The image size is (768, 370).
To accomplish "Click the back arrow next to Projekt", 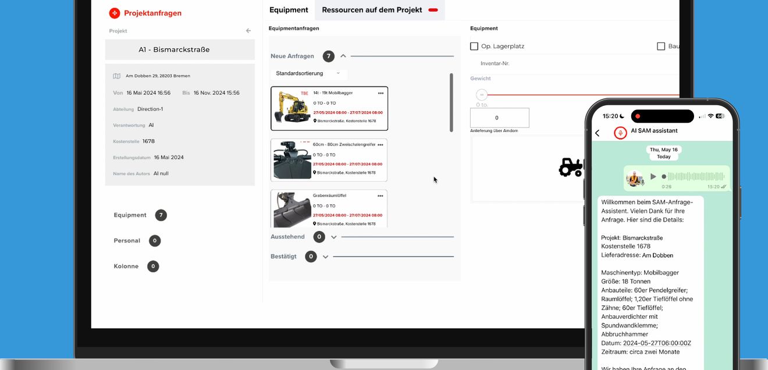I will pos(248,31).
